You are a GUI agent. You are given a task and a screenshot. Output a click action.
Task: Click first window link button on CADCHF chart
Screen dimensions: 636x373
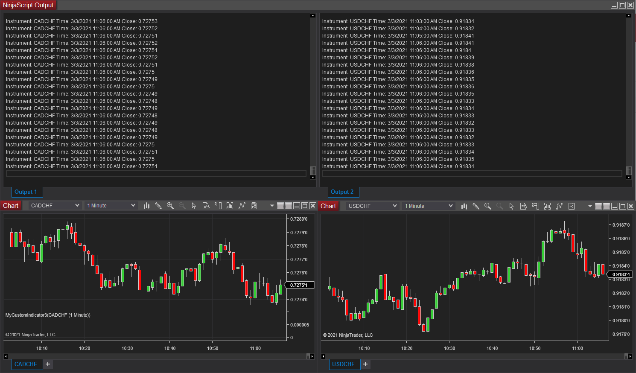(x=280, y=206)
